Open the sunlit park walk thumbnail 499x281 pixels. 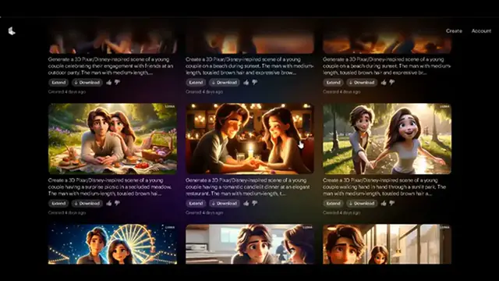[x=387, y=139]
